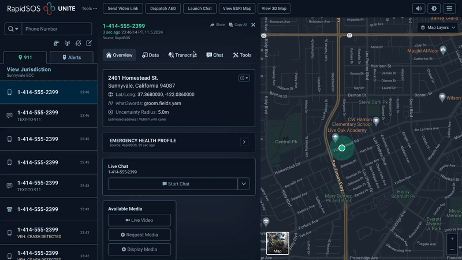Click the RapidSOS UNITE logo

point(41,9)
